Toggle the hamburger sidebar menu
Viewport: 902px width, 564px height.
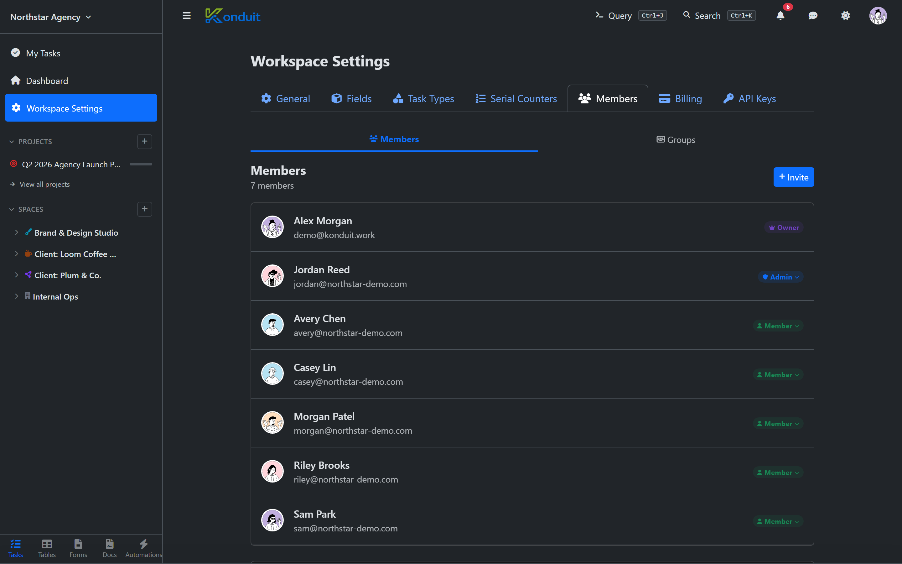pyautogui.click(x=186, y=16)
